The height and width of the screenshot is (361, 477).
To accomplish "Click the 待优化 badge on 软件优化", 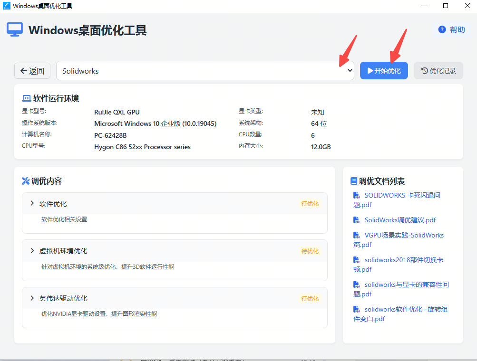I will [310, 203].
